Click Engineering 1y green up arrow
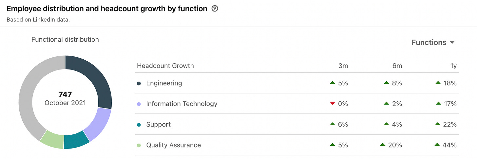 (438, 83)
